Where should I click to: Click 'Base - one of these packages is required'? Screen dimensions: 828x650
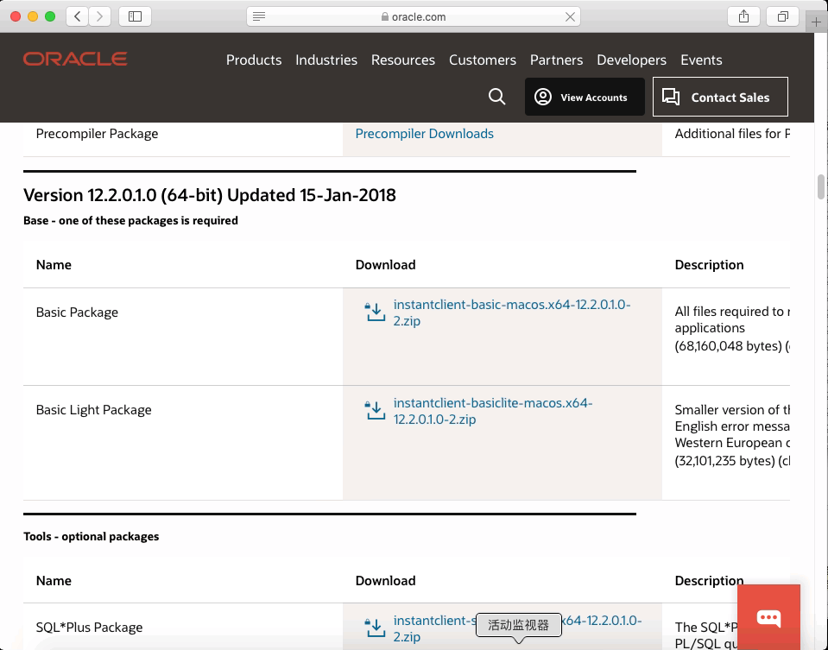(130, 220)
